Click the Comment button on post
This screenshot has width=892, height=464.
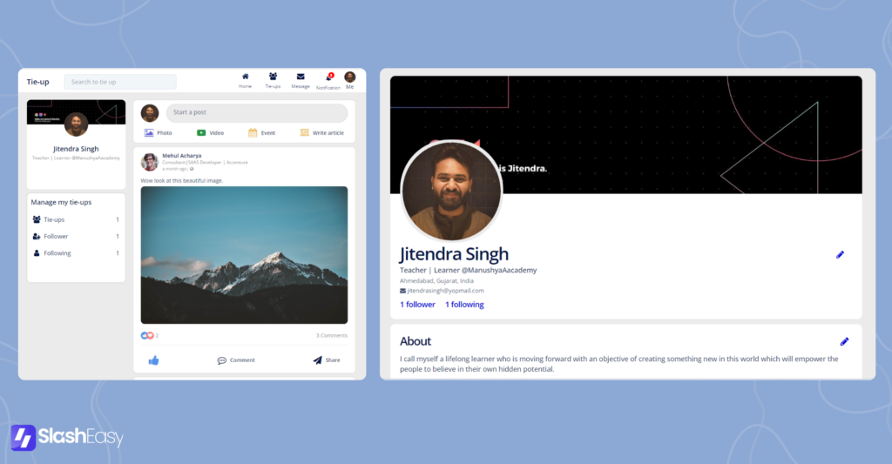point(236,360)
